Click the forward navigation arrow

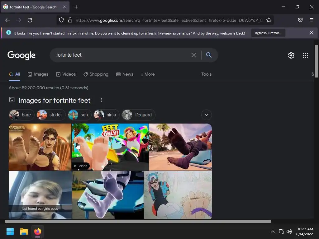[19, 20]
